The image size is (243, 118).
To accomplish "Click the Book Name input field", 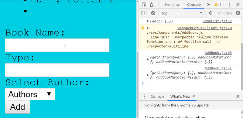I will [x=57, y=45].
